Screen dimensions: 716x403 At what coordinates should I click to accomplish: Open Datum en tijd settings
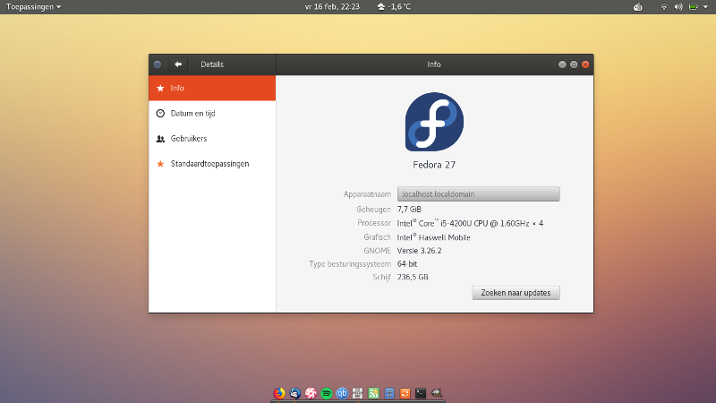(x=212, y=114)
